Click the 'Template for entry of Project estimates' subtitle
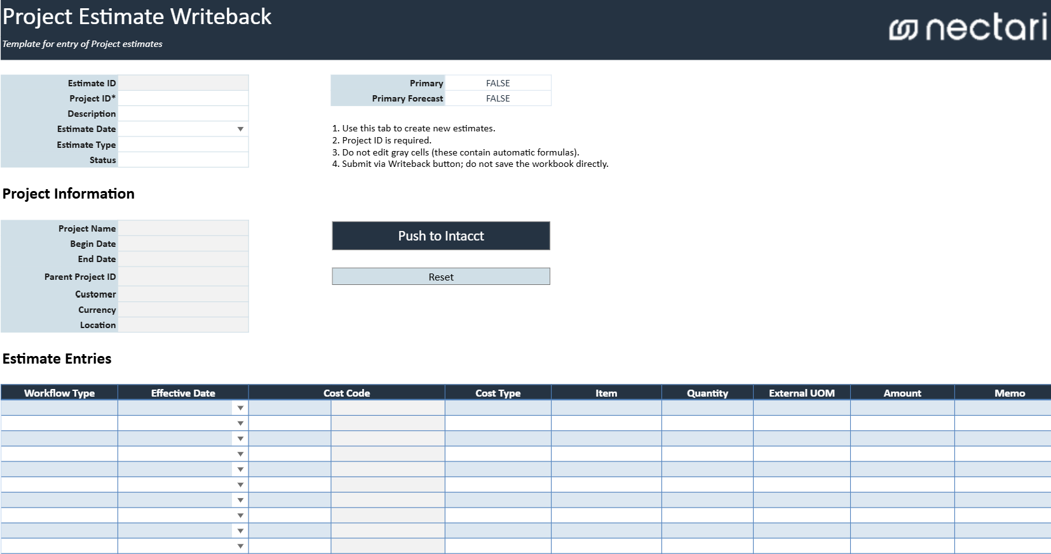The image size is (1051, 554). pos(82,44)
